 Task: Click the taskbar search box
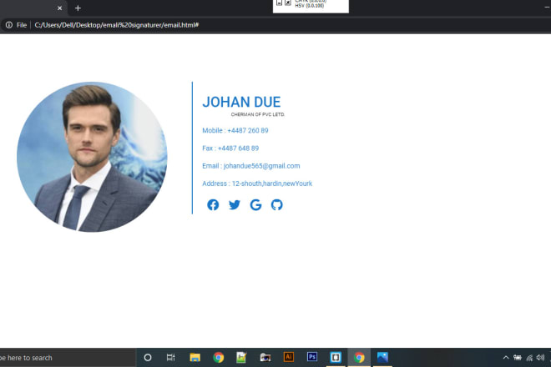tap(68, 358)
